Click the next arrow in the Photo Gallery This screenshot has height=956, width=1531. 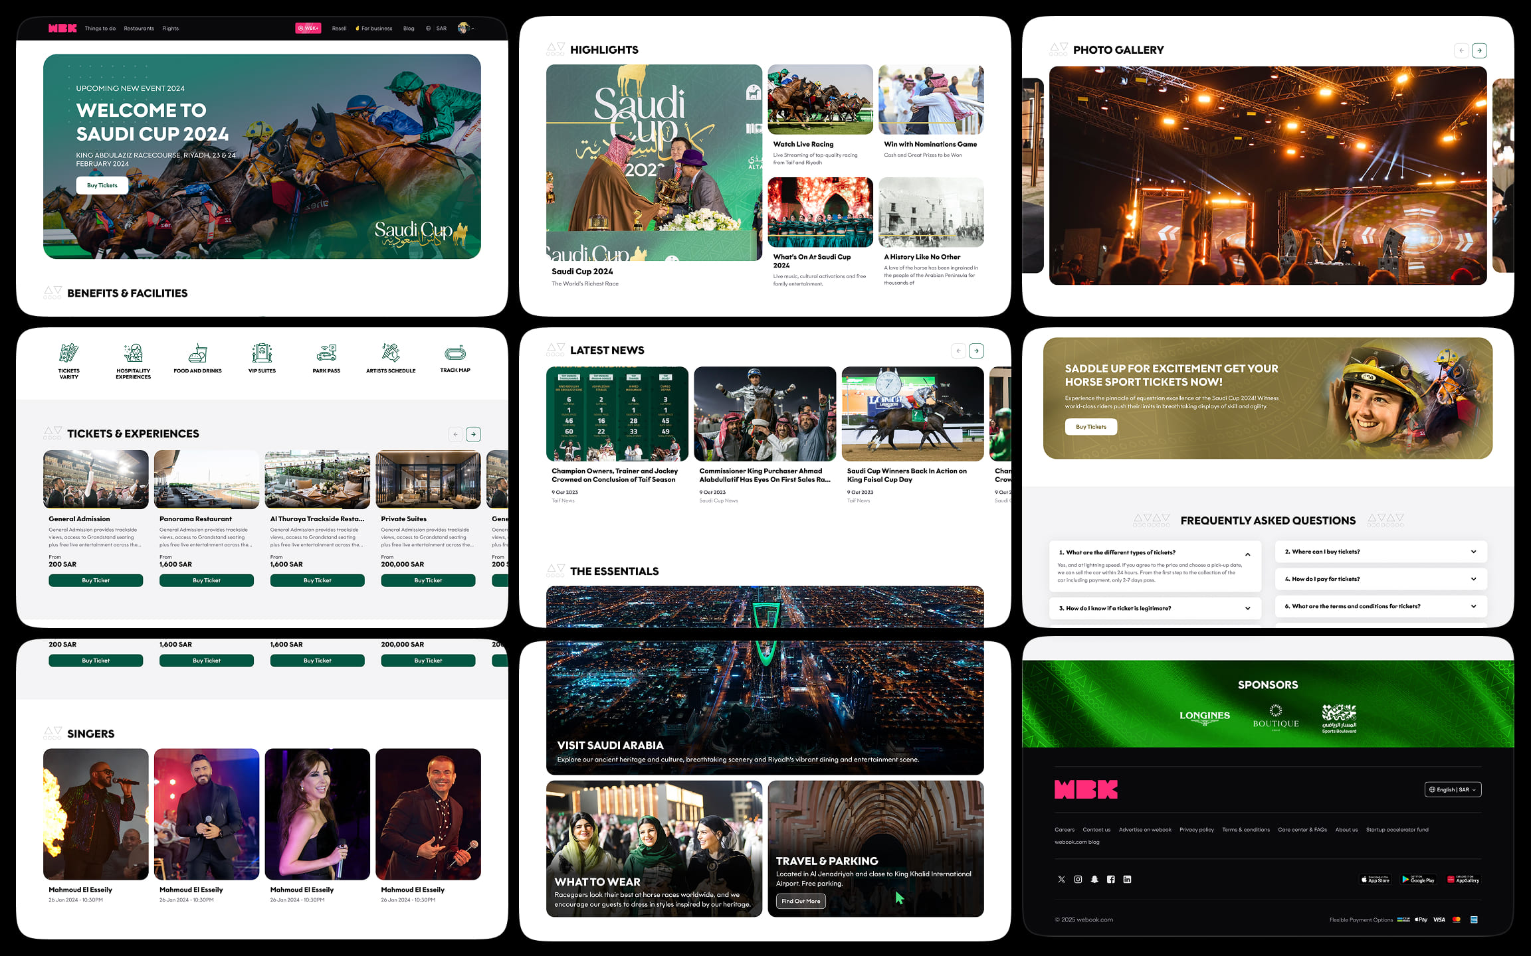pyautogui.click(x=1480, y=50)
